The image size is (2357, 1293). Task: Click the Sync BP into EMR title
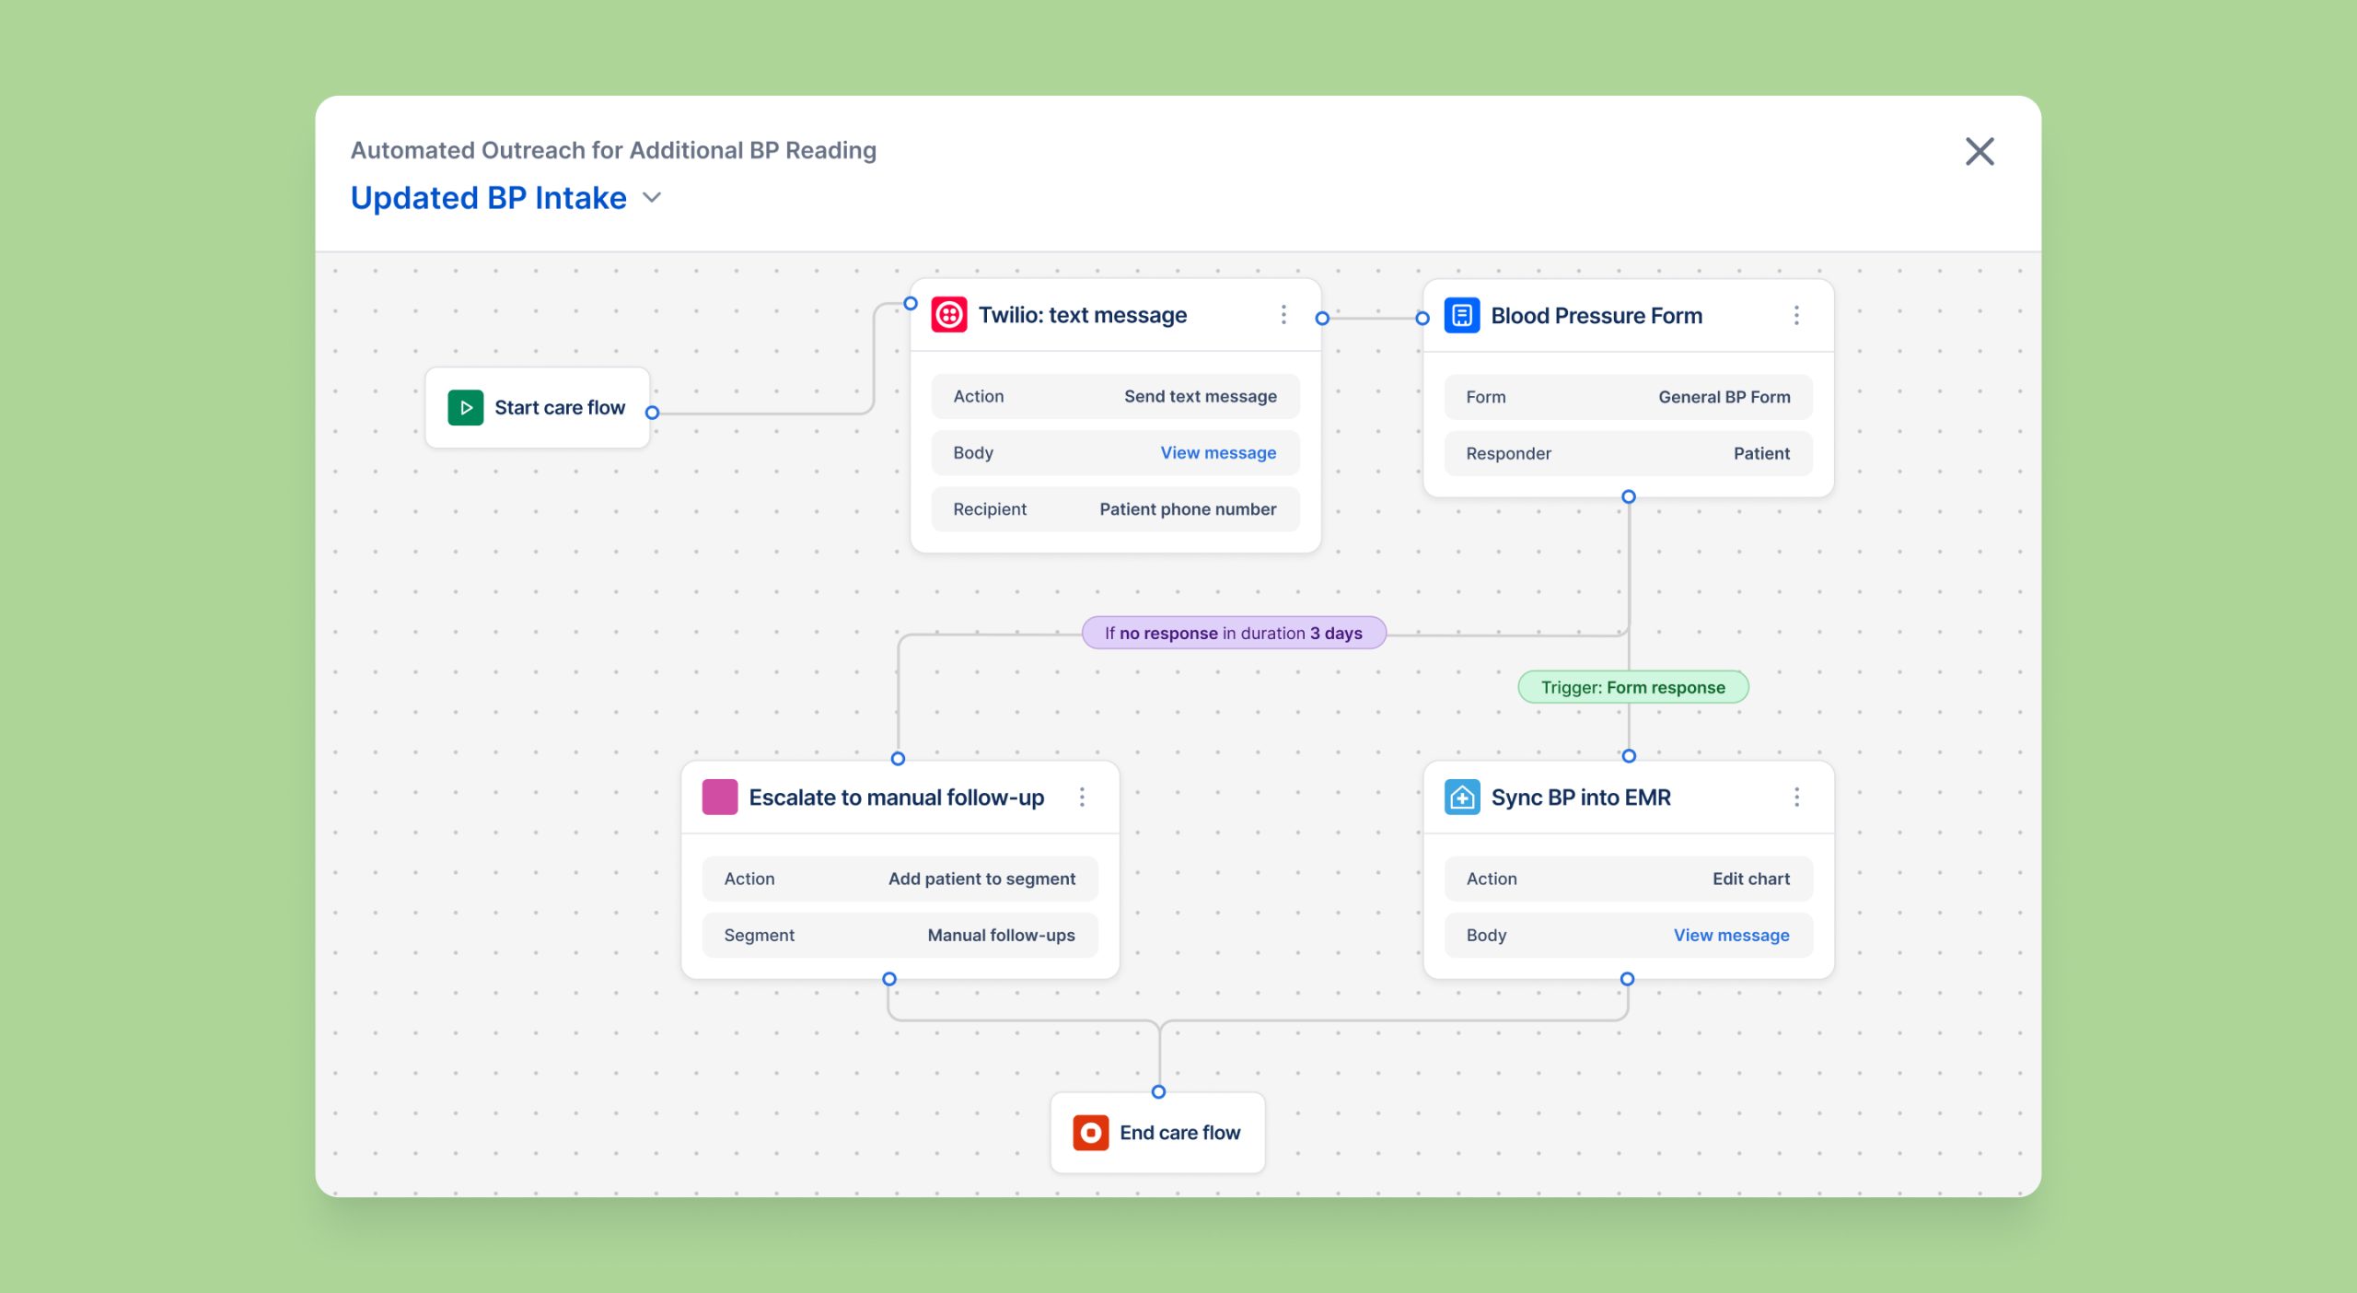point(1580,798)
